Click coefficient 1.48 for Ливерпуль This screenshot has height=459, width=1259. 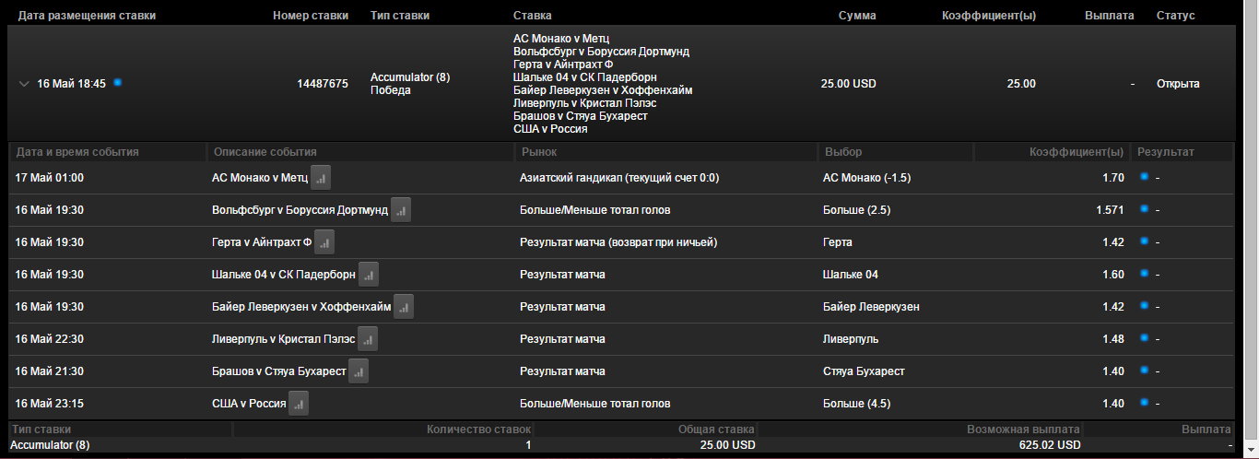[1113, 338]
